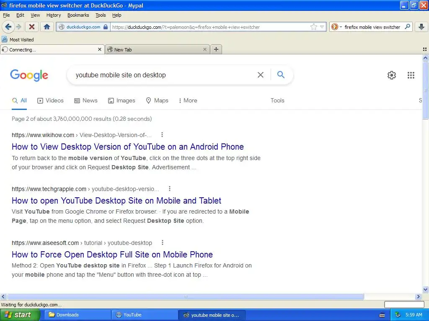This screenshot has width=429, height=321.
Task: Open the DuckDuckGo search engine selector
Action: (336, 27)
